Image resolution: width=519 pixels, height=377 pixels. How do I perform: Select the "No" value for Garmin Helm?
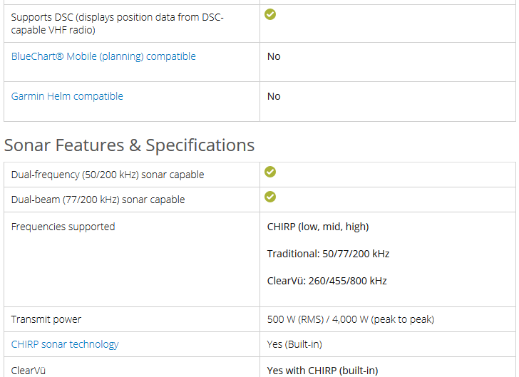(x=274, y=96)
